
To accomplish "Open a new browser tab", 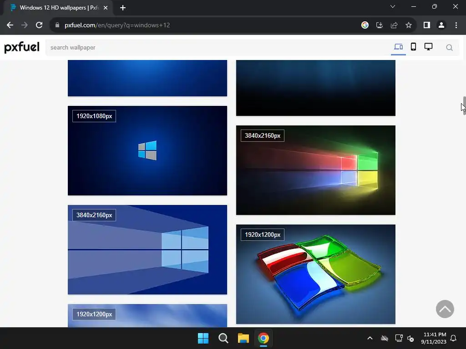I will coord(123,8).
